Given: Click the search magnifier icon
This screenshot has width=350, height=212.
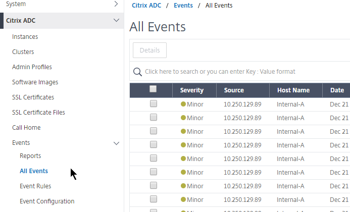Looking at the screenshot, I should pos(137,72).
